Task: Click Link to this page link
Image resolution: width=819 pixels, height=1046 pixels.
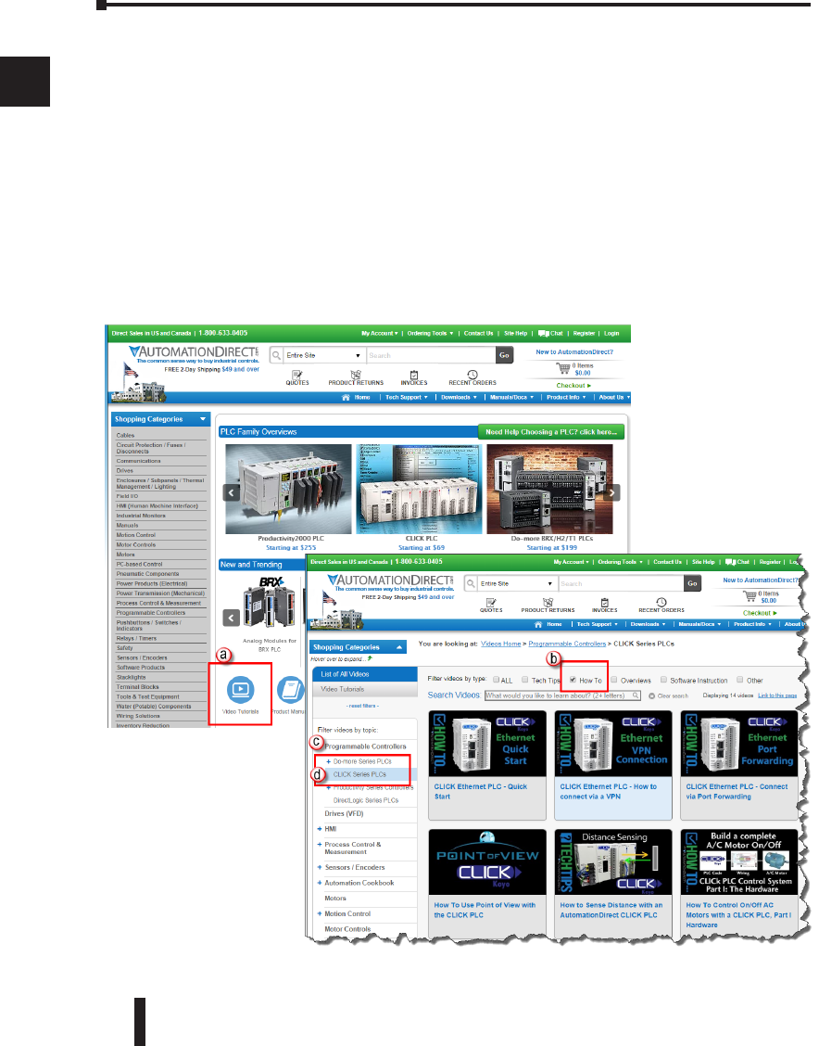Action: [x=777, y=695]
